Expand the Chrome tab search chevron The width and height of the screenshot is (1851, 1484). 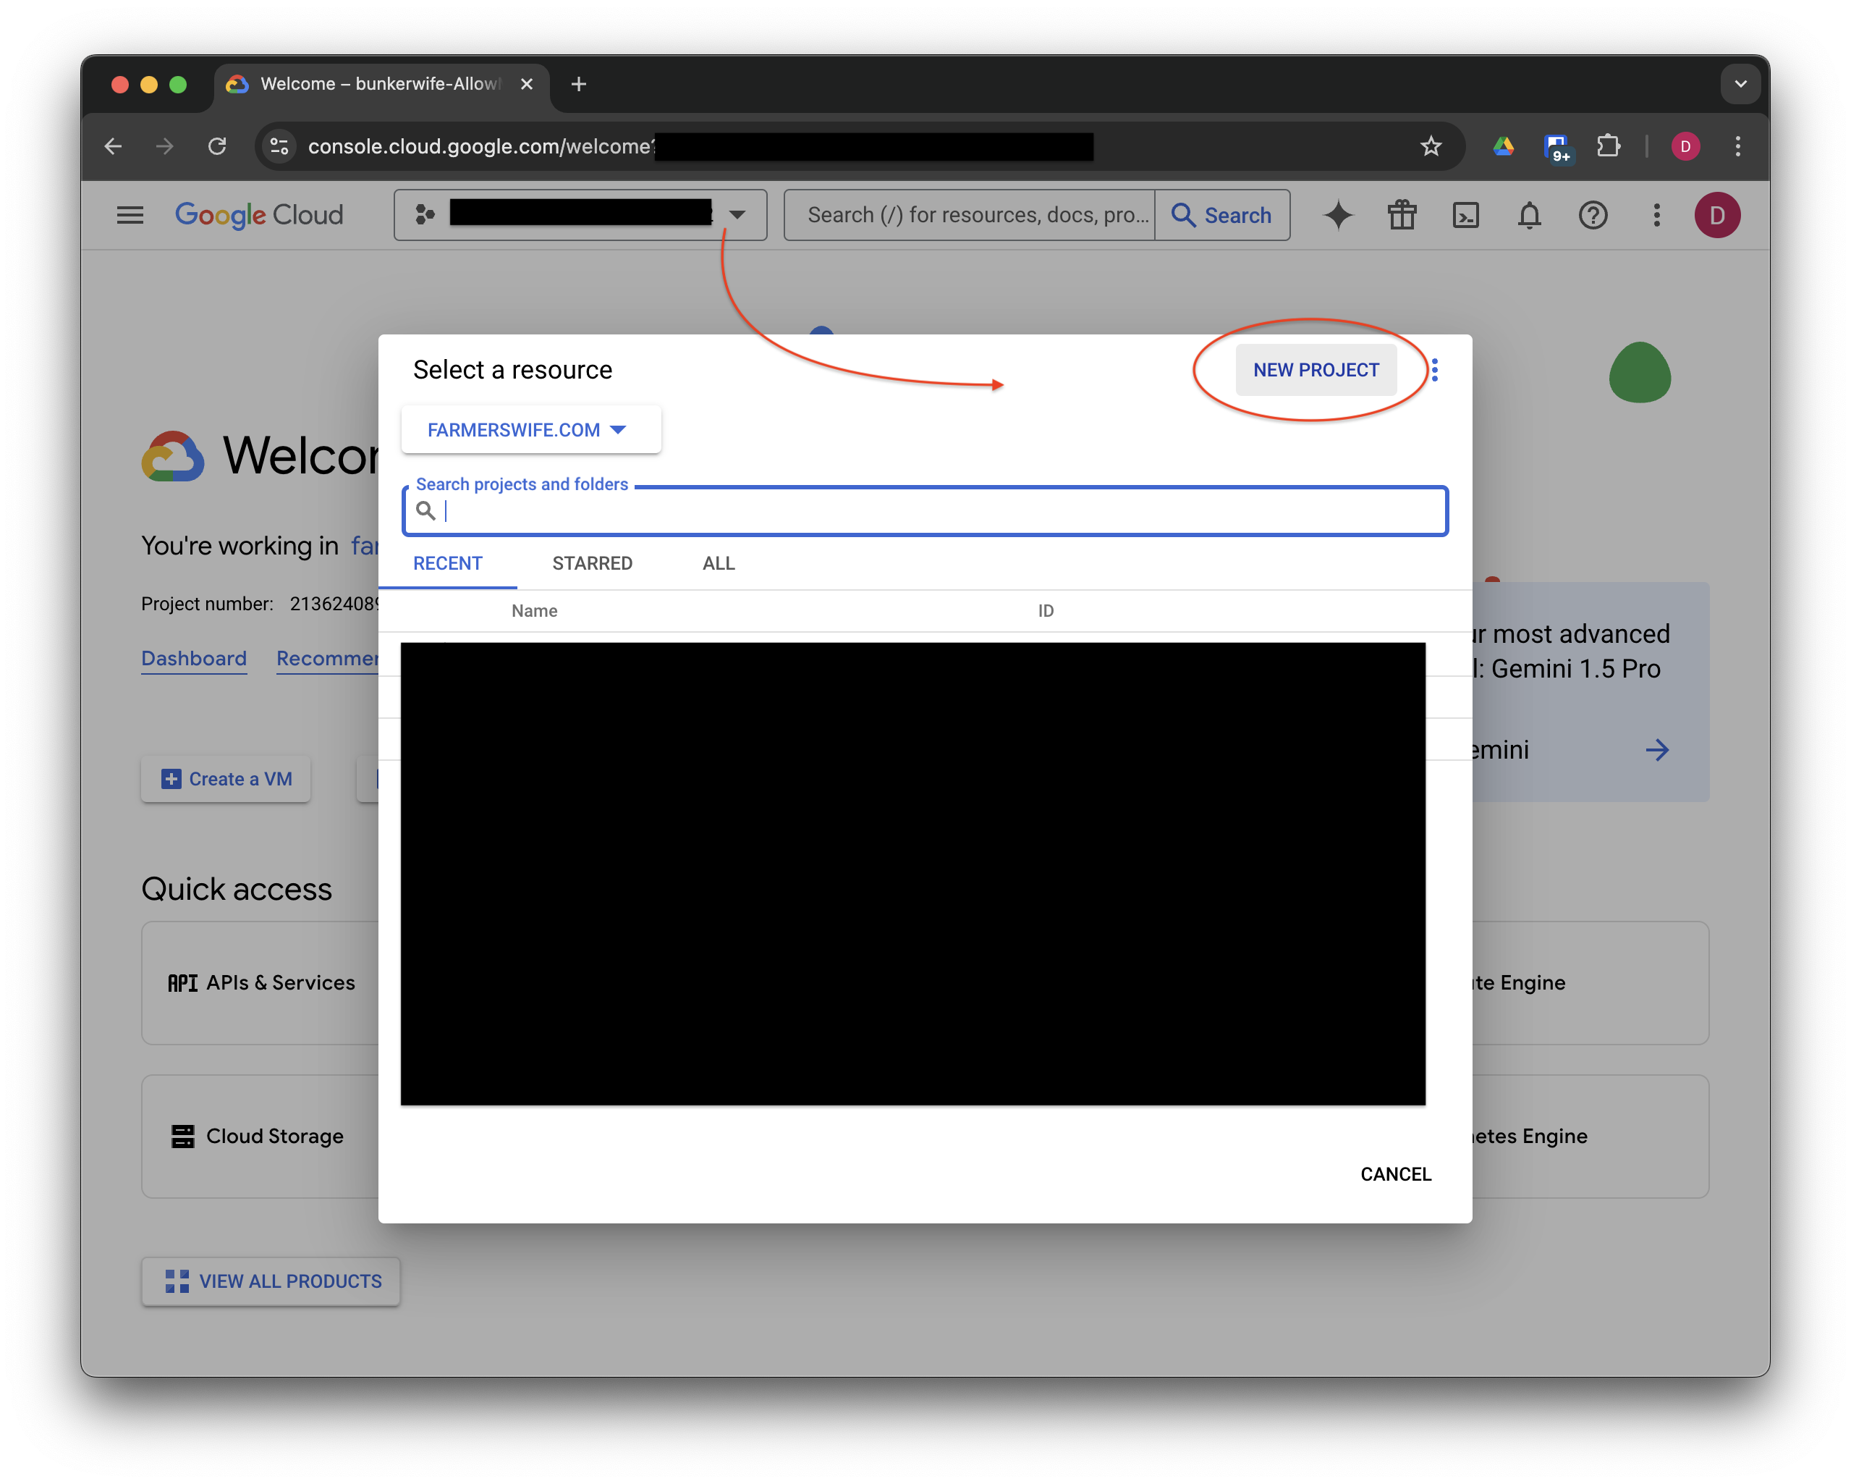[1740, 84]
